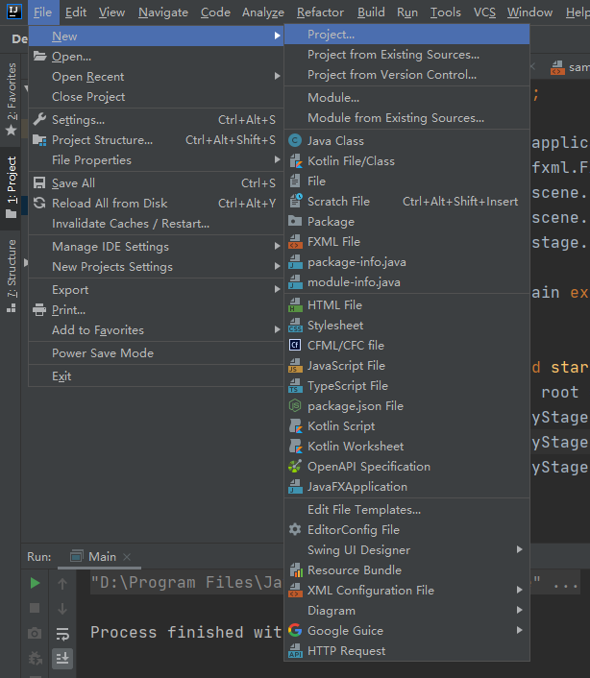The height and width of the screenshot is (678, 590).
Task: Select Project from Version Control...
Action: coord(407,74)
